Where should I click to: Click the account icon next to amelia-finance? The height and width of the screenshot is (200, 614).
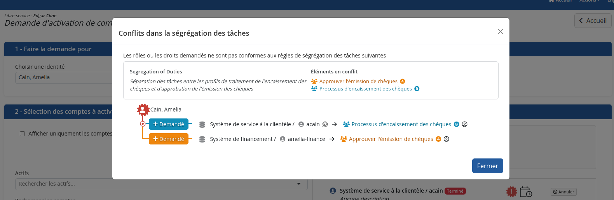point(283,139)
